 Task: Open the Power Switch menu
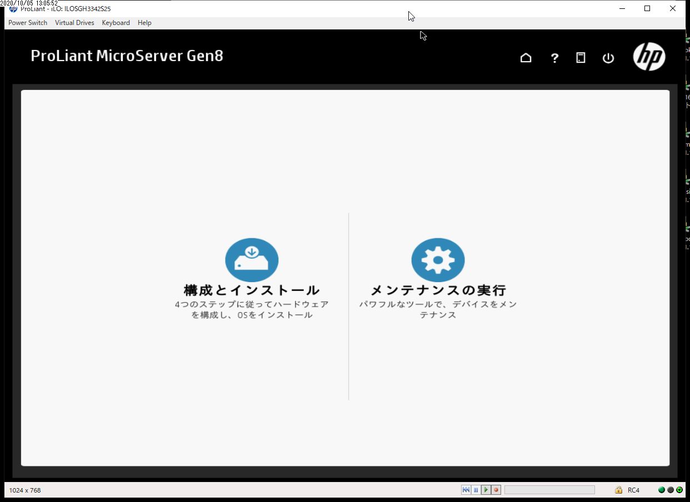28,23
